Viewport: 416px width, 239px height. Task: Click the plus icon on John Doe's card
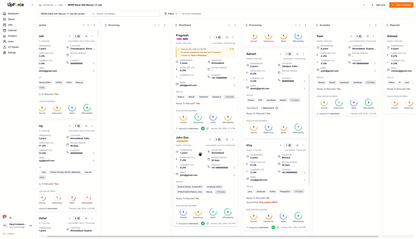point(210,140)
